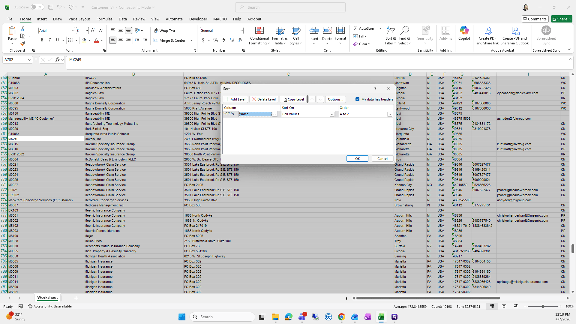Click the zoom slider handle

[x=542, y=306]
